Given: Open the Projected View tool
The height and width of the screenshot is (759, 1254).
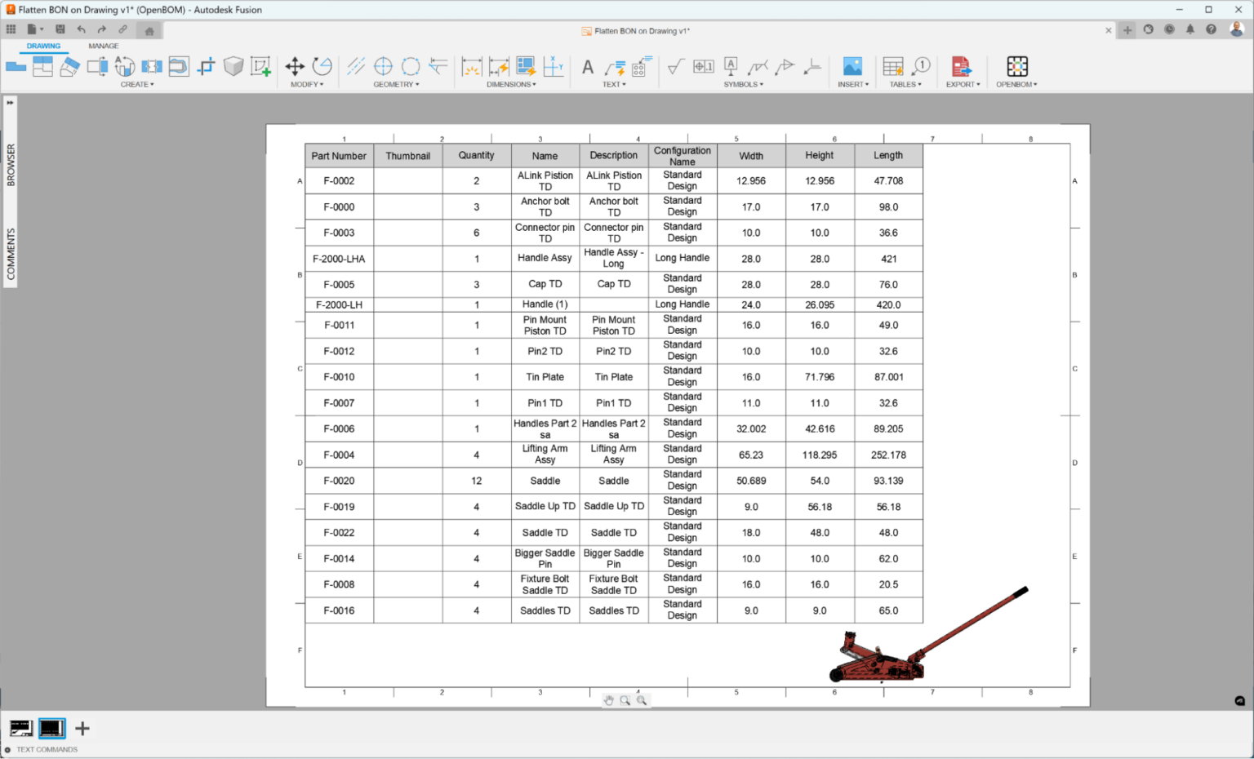Looking at the screenshot, I should tap(42, 66).
